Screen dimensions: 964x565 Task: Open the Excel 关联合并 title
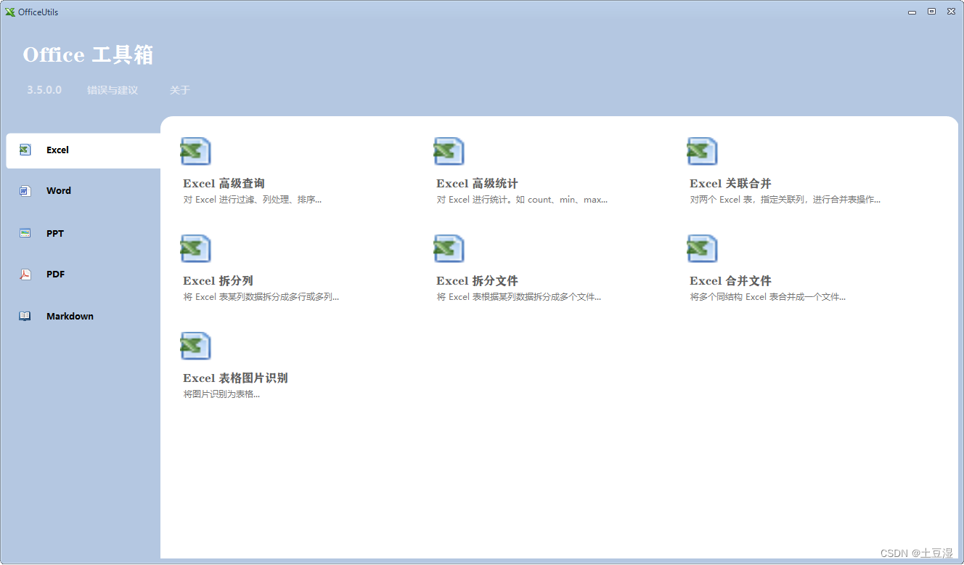click(730, 184)
